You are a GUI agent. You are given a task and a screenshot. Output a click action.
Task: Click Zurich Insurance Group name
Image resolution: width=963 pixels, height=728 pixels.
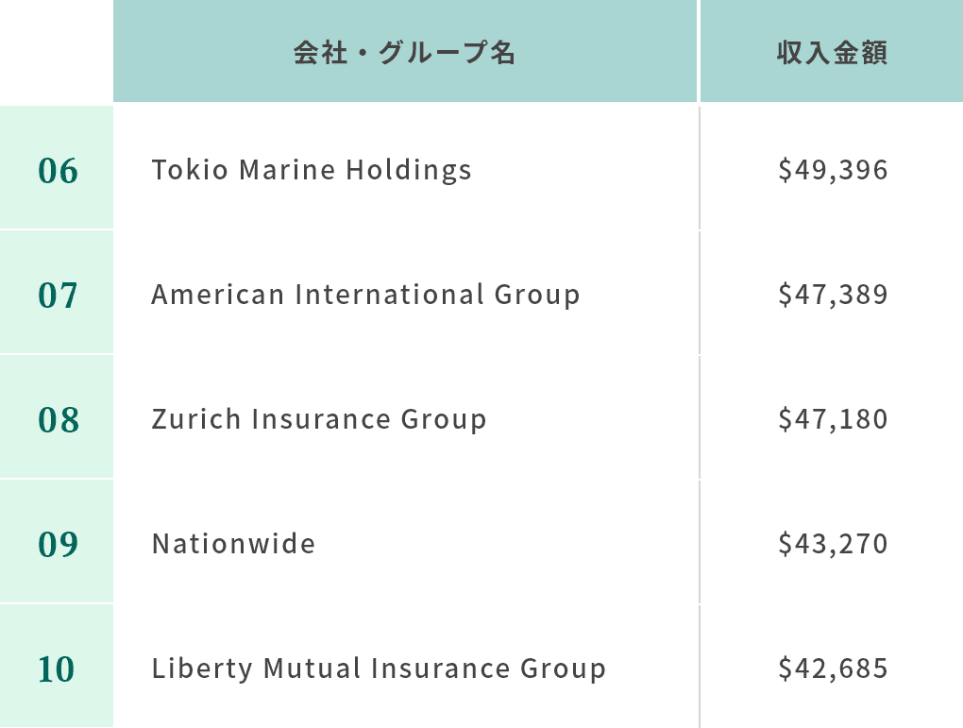tap(319, 419)
